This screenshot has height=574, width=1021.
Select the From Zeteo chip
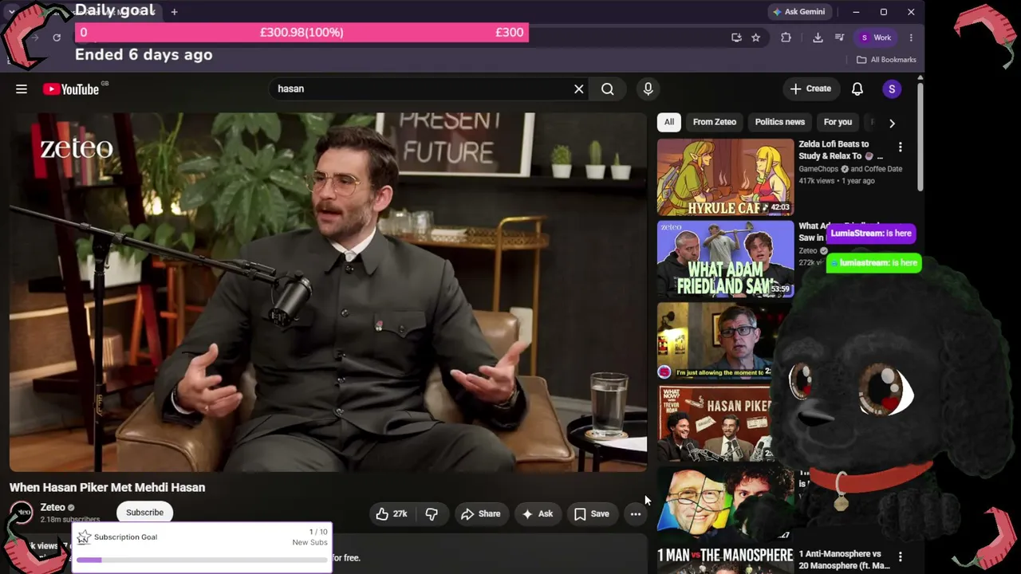point(715,122)
